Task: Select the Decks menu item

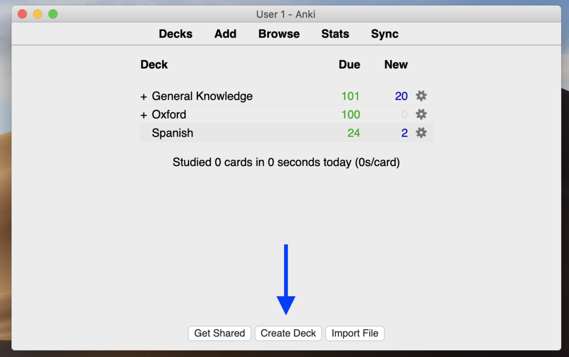Action: click(175, 34)
